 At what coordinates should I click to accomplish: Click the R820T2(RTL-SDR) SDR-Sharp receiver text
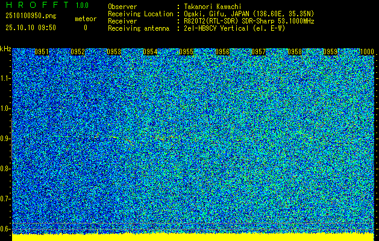(249, 21)
